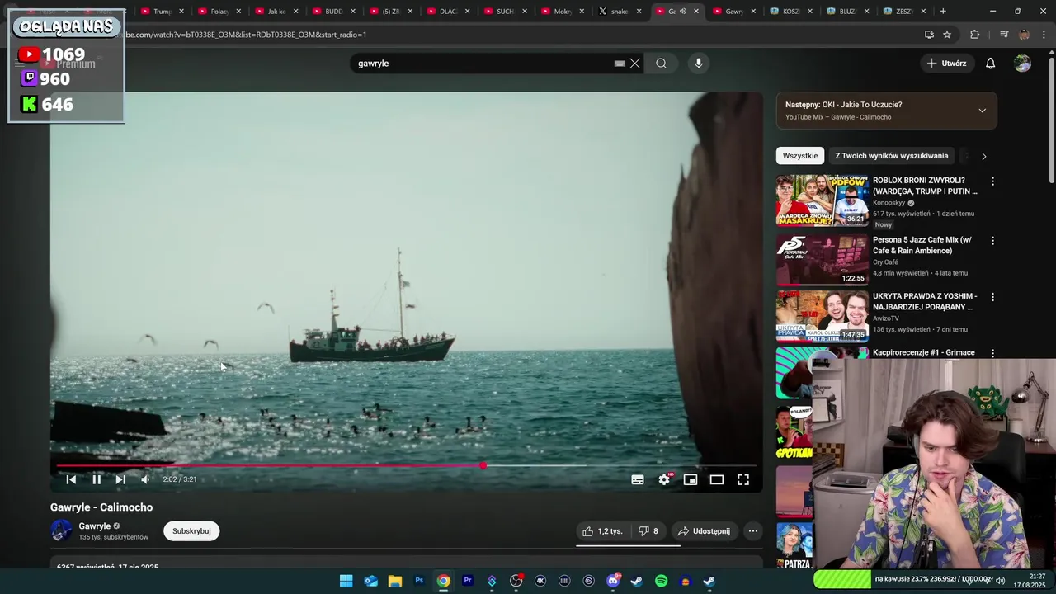Open more actions menu below the video

click(x=753, y=531)
